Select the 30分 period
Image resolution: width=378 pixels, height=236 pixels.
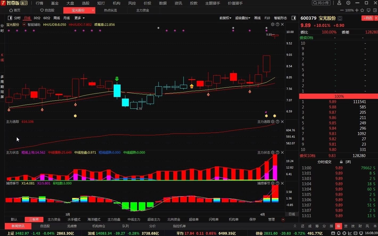37,18
